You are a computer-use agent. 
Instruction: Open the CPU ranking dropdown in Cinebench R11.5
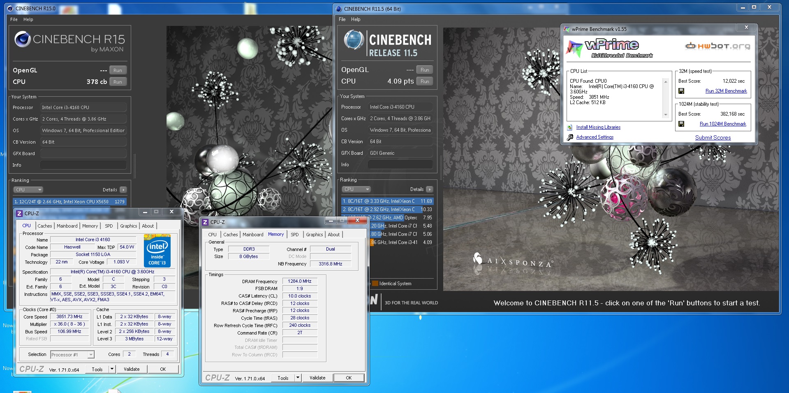pyautogui.click(x=356, y=189)
